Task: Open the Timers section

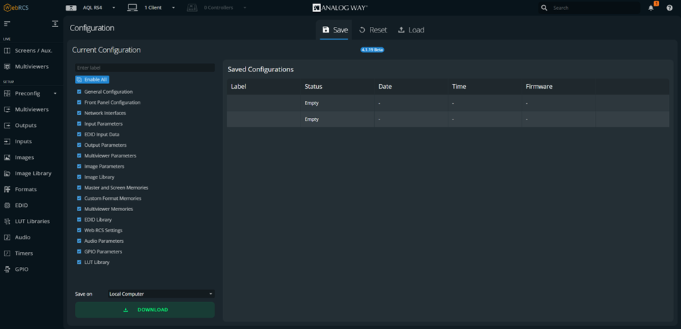Action: (24, 253)
